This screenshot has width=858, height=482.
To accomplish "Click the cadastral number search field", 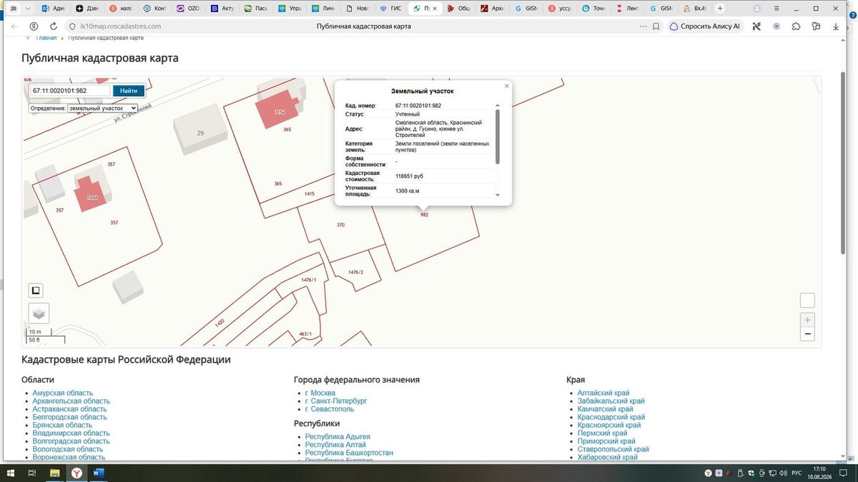I will click(x=69, y=91).
